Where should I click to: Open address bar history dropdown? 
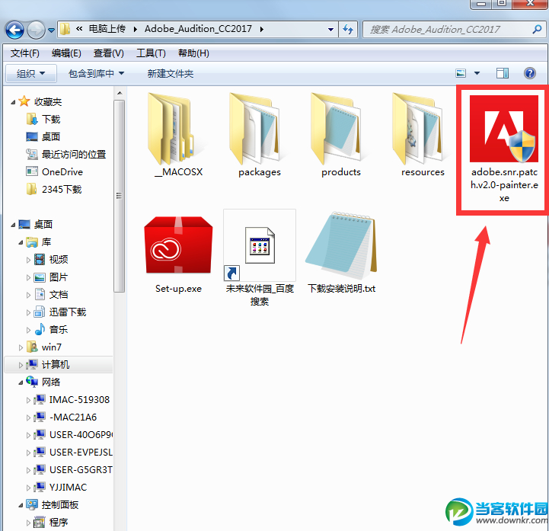(x=330, y=30)
